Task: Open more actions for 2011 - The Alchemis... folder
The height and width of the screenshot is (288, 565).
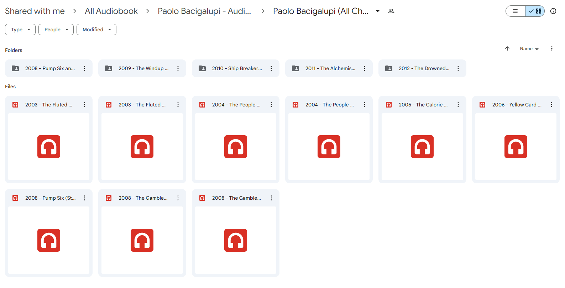Action: [x=365, y=68]
